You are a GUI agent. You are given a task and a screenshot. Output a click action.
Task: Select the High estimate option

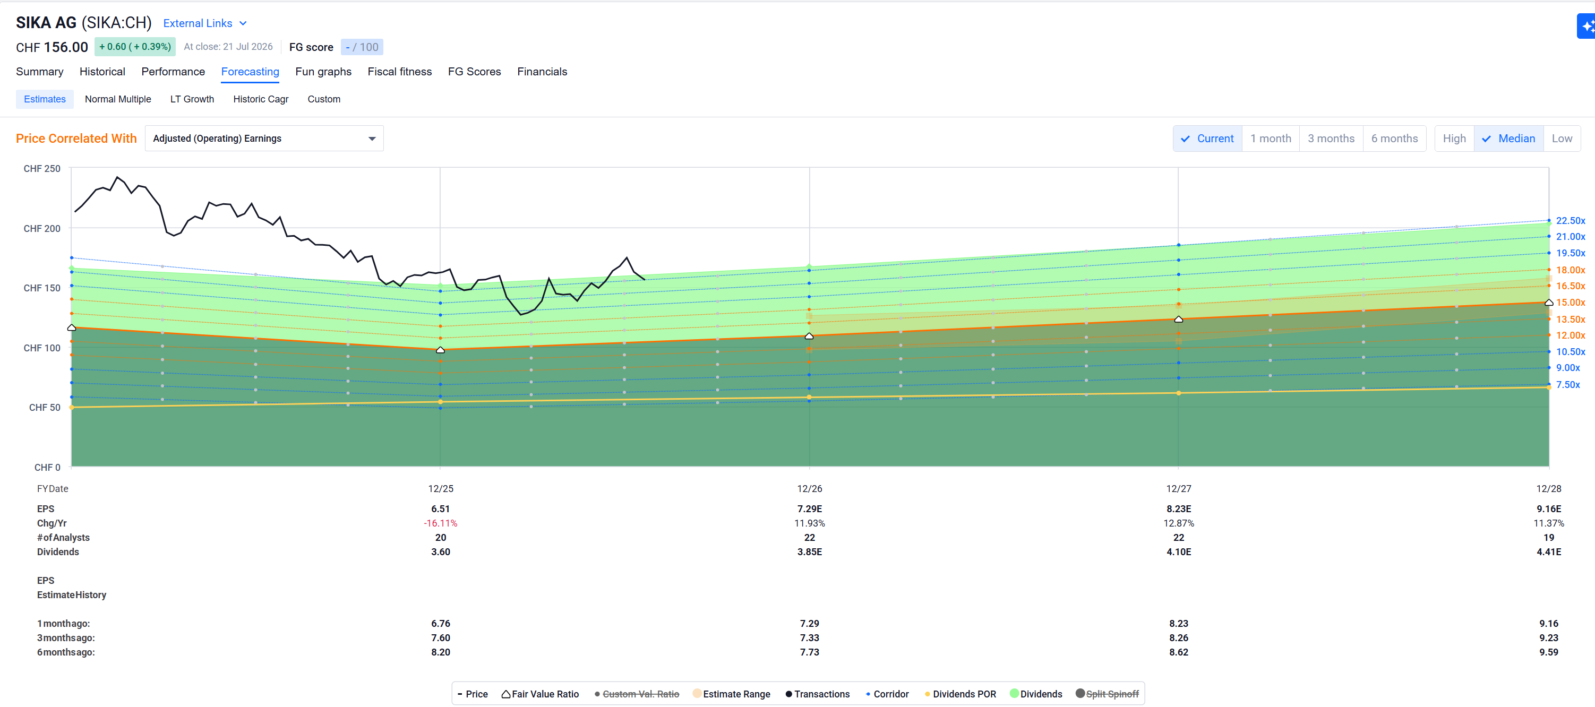1454,139
